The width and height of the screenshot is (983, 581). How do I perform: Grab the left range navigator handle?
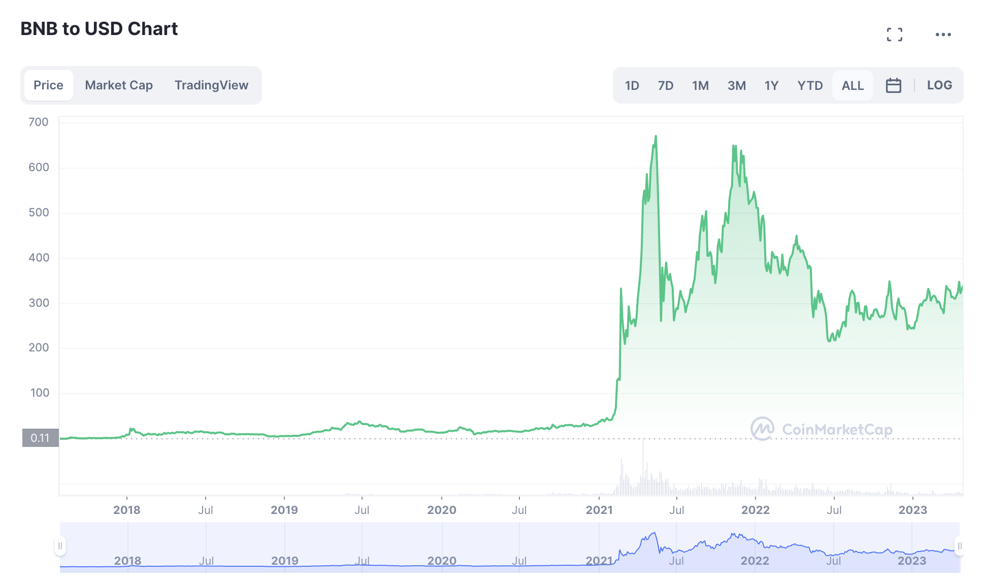pos(60,546)
